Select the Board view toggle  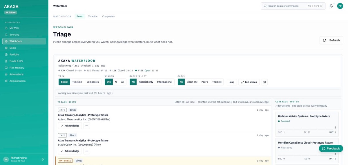point(64,82)
